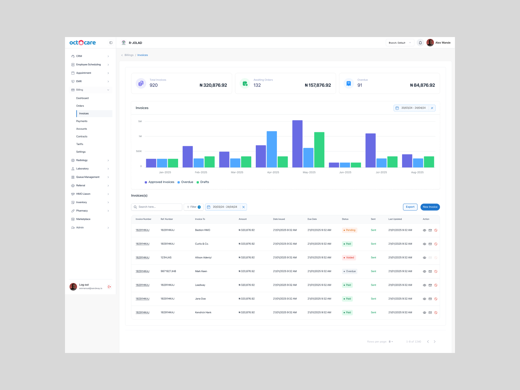Hide the Drafts series via its legend swatch
Viewport: 520px width, 390px height.
click(x=198, y=182)
